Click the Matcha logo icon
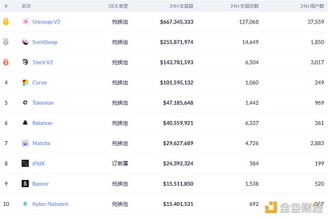The width and height of the screenshot is (329, 219). [x=25, y=143]
